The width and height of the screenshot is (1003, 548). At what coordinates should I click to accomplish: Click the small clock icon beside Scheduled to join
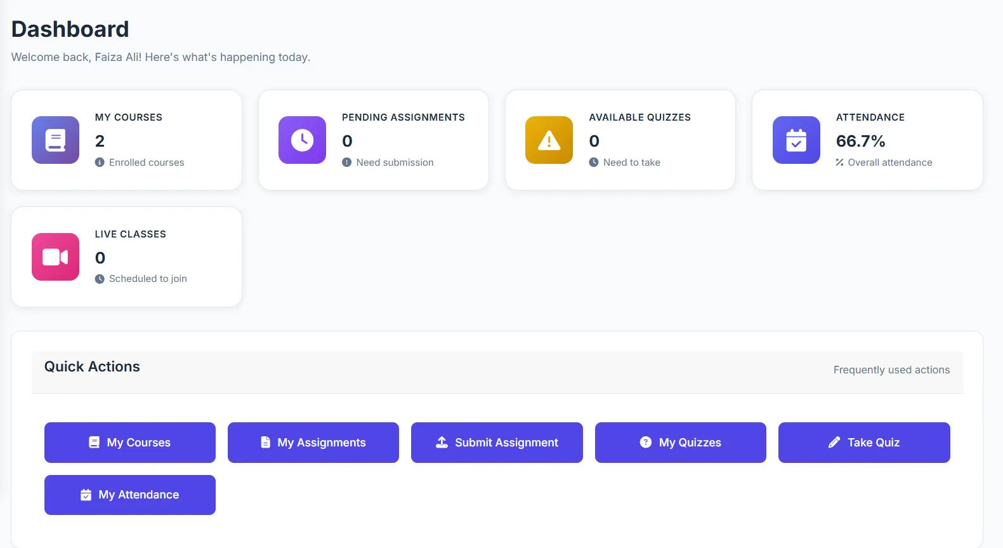[100, 279]
